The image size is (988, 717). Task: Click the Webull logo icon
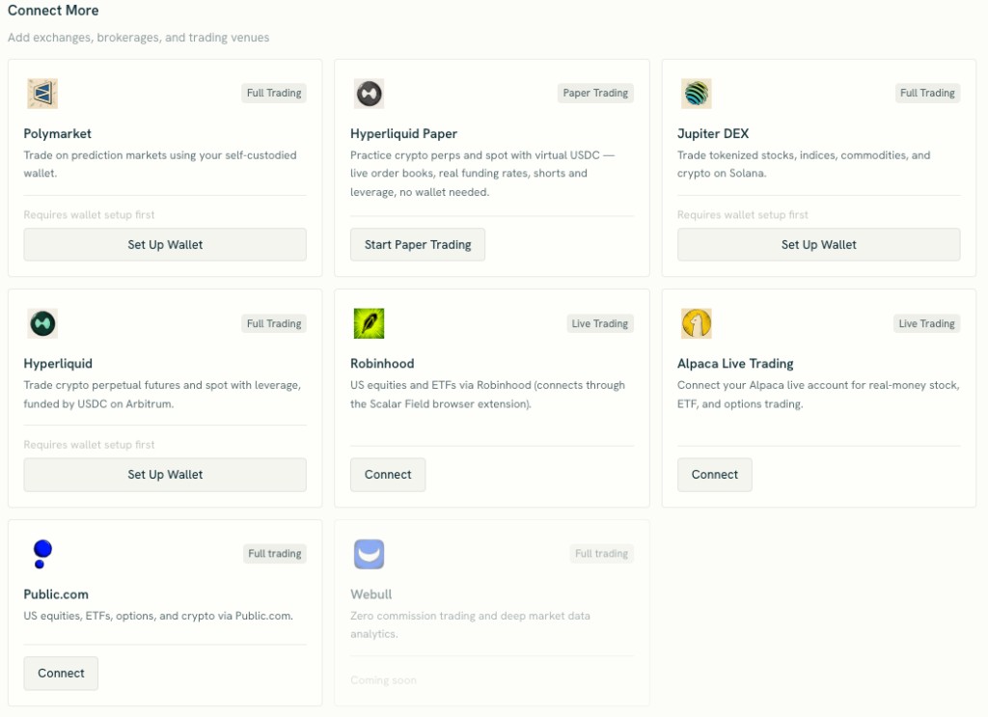point(369,554)
